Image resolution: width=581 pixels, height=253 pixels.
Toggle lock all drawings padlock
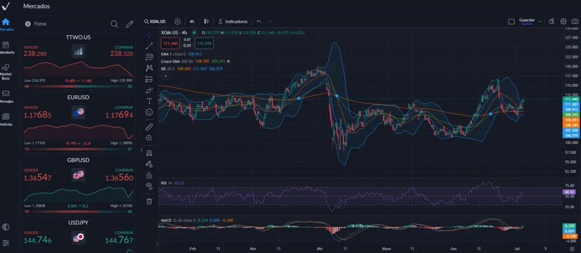149,175
